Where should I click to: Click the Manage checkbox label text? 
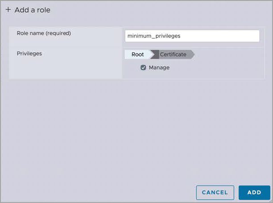[x=159, y=68]
